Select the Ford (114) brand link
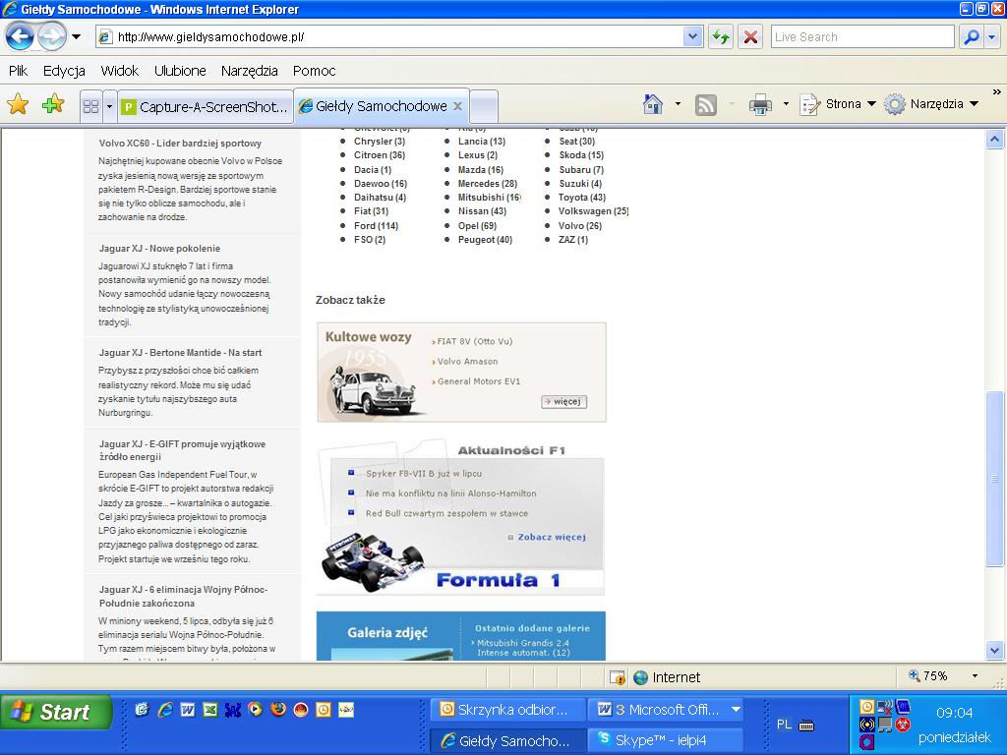The height and width of the screenshot is (755, 1007). (376, 225)
